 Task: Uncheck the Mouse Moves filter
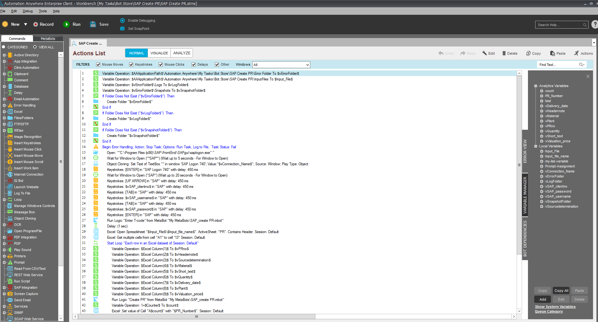pyautogui.click(x=98, y=65)
